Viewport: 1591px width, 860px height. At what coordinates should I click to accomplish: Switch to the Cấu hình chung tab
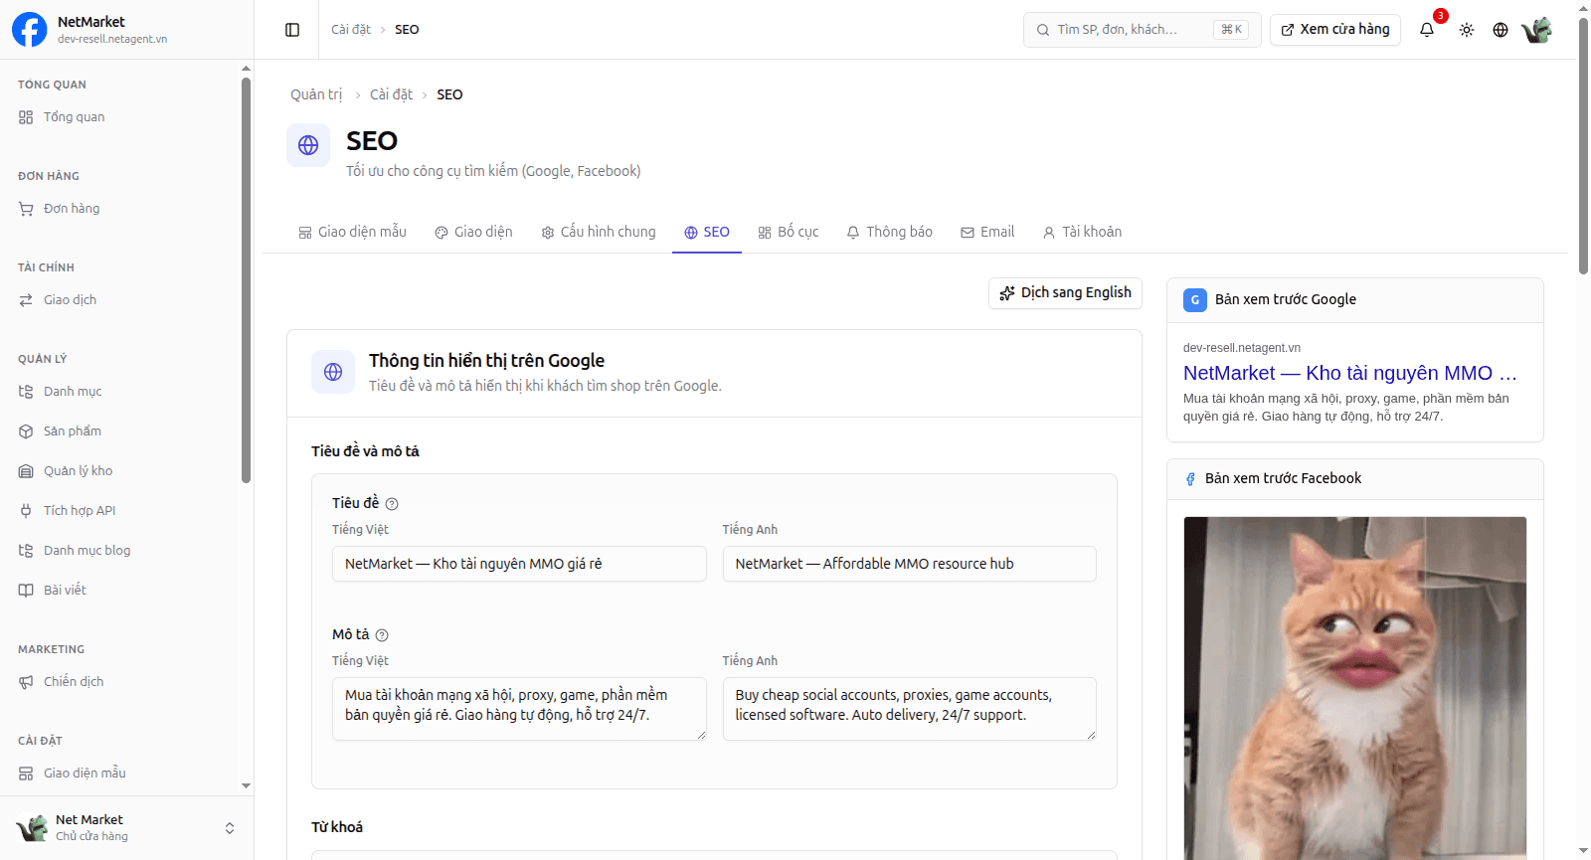pos(599,232)
